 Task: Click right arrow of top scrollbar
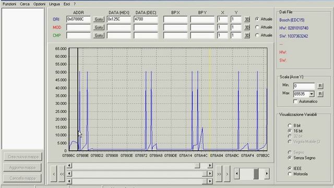click(x=210, y=166)
